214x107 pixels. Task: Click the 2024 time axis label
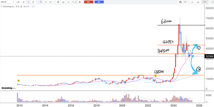174,105
